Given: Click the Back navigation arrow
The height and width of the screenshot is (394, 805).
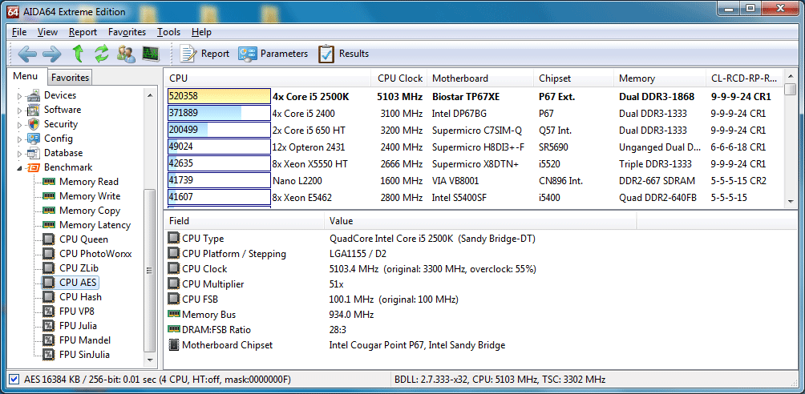Looking at the screenshot, I should (x=28, y=54).
